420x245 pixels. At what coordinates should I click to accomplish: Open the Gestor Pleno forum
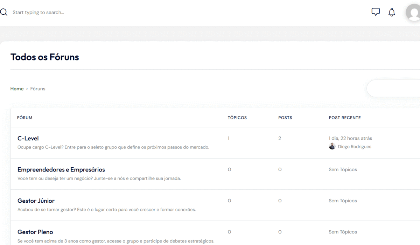[x=35, y=232]
